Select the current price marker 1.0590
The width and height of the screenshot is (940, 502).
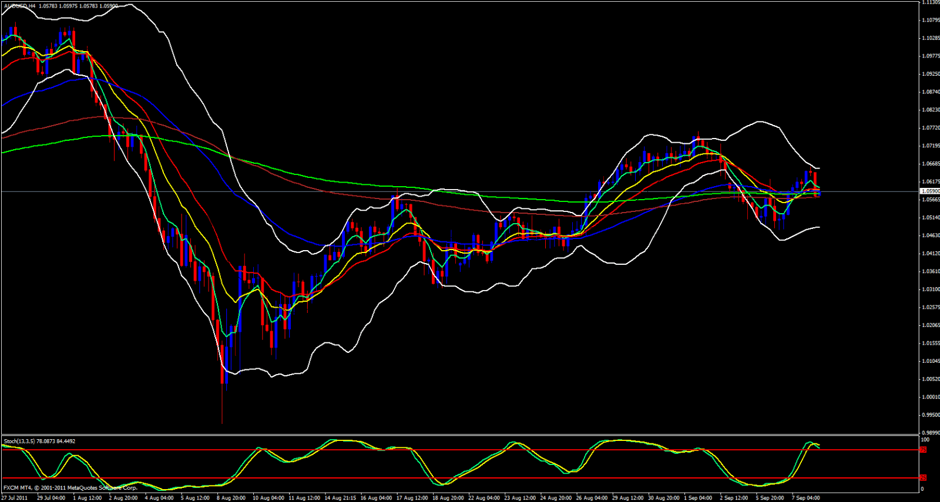(929, 191)
